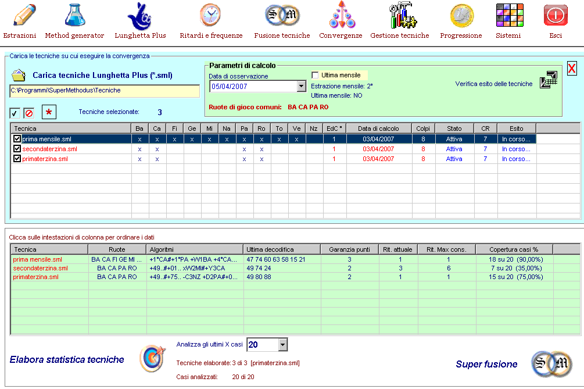The image size is (584, 389).
Task: Sort statistics by Ultima decodifica header
Action: point(282,249)
